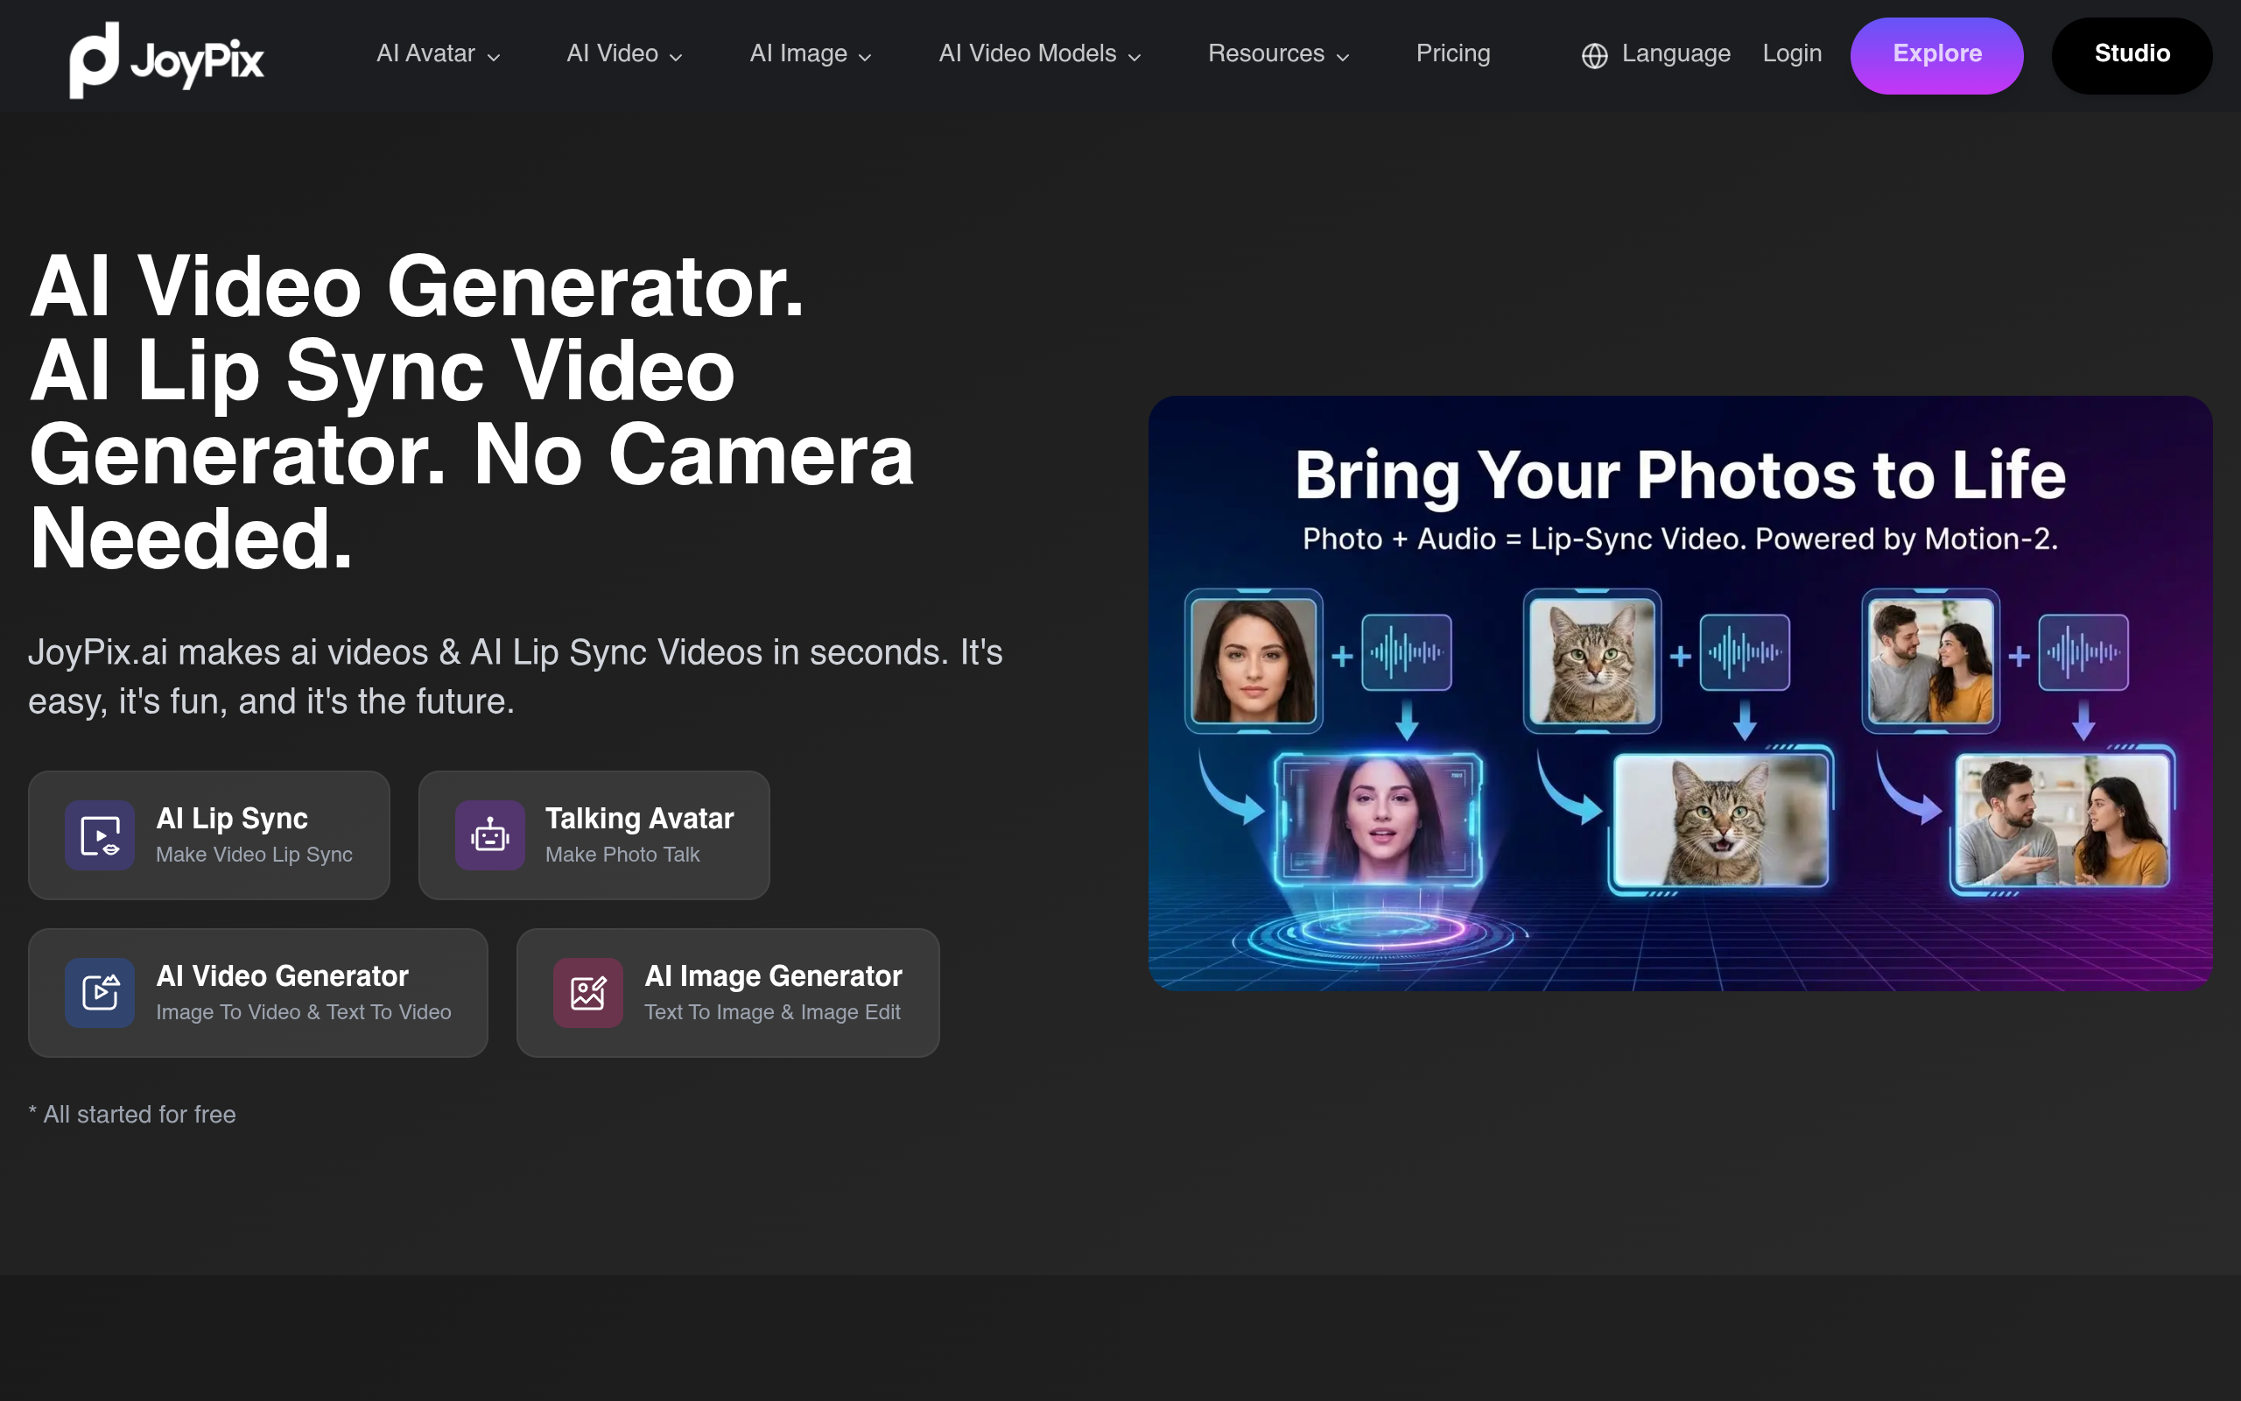This screenshot has width=2241, height=1401.
Task: Click the AI Lip Sync video icon
Action: [x=100, y=834]
